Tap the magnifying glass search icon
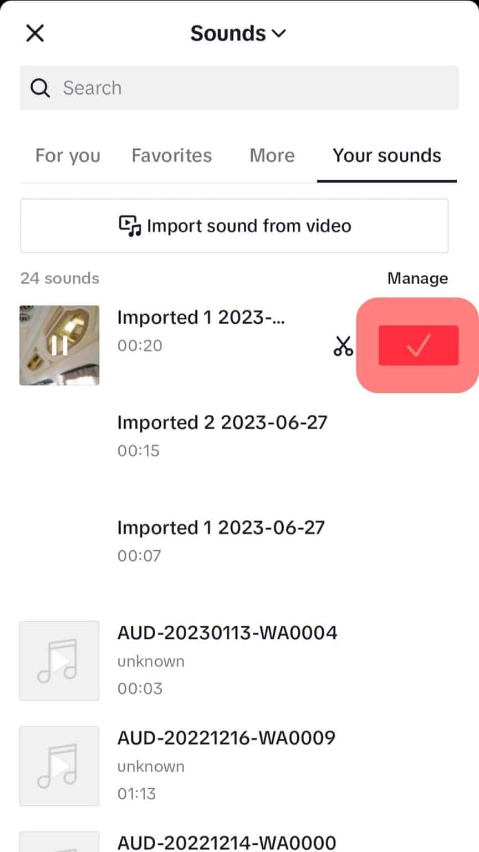Screen dimensions: 479x852 pos(39,88)
